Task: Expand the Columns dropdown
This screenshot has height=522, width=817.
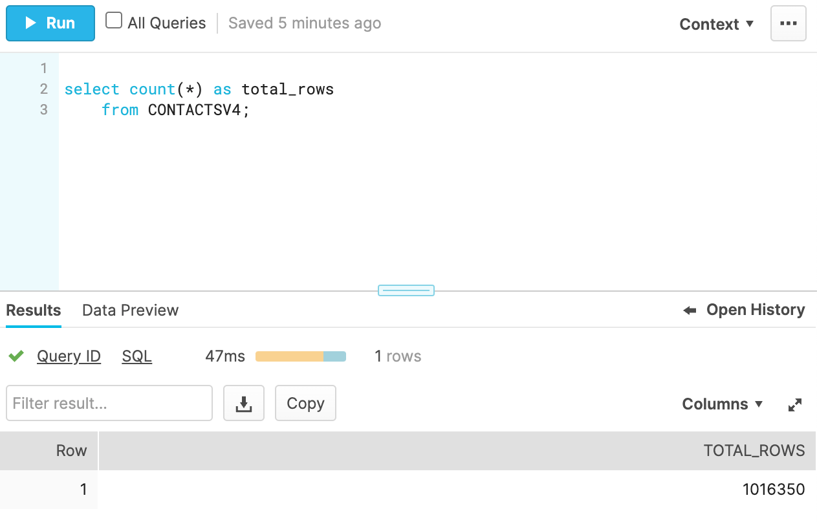Action: coord(723,404)
